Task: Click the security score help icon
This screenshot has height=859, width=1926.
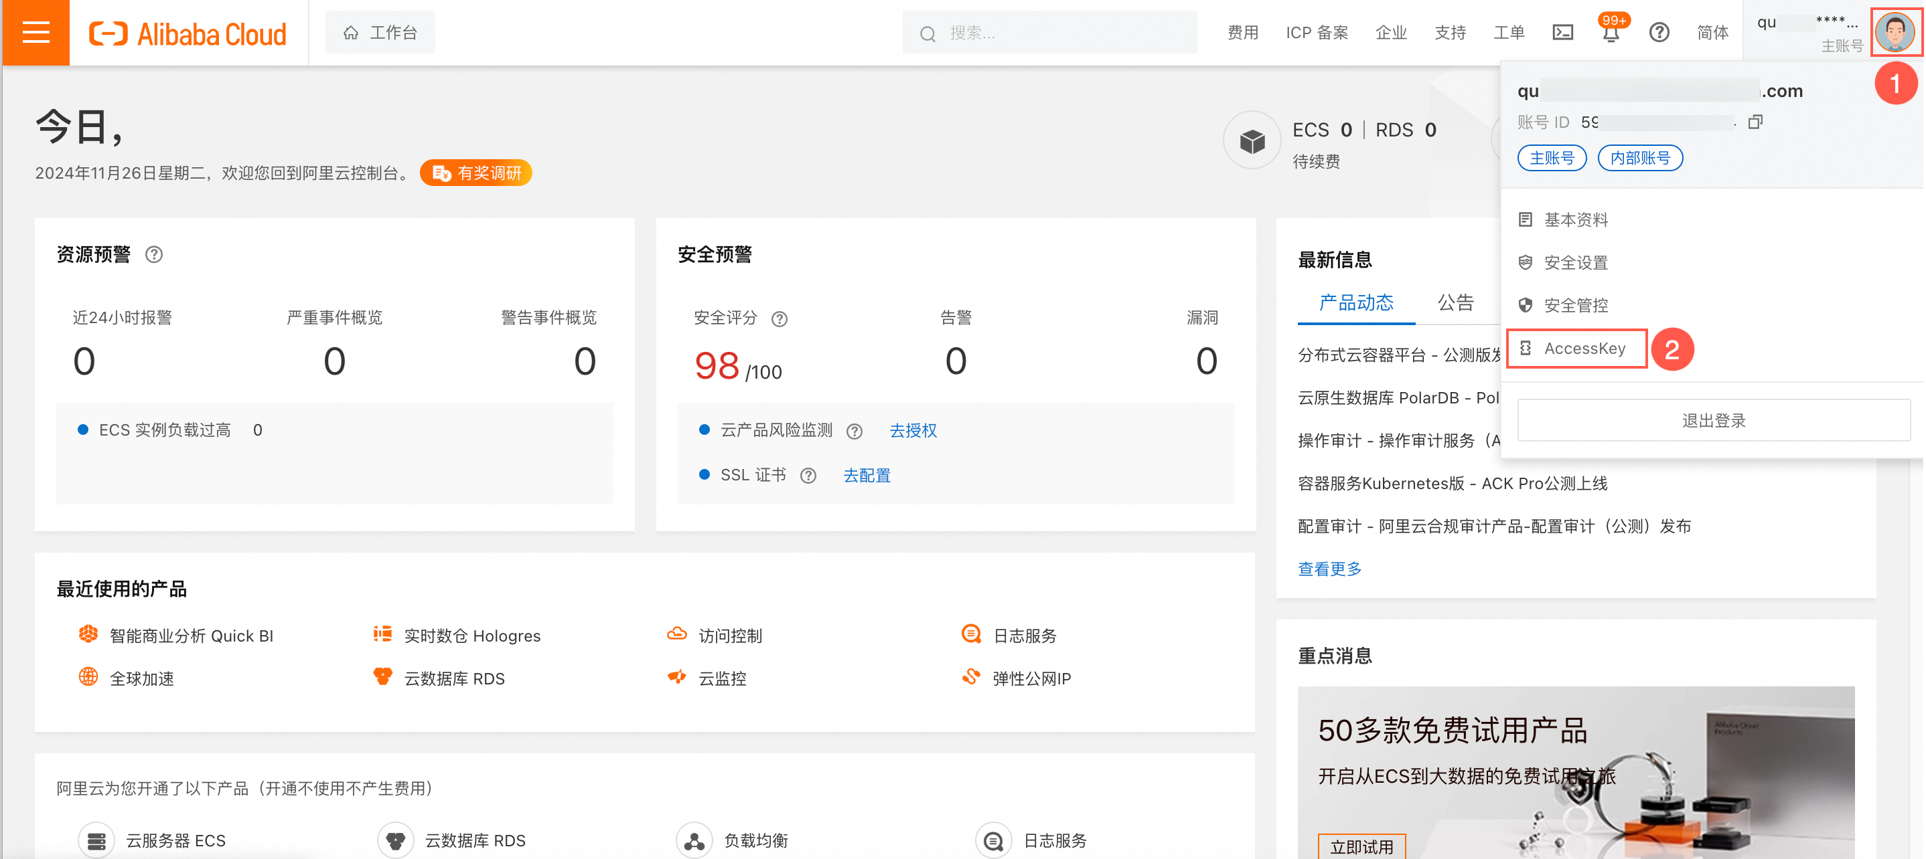Action: (x=779, y=319)
